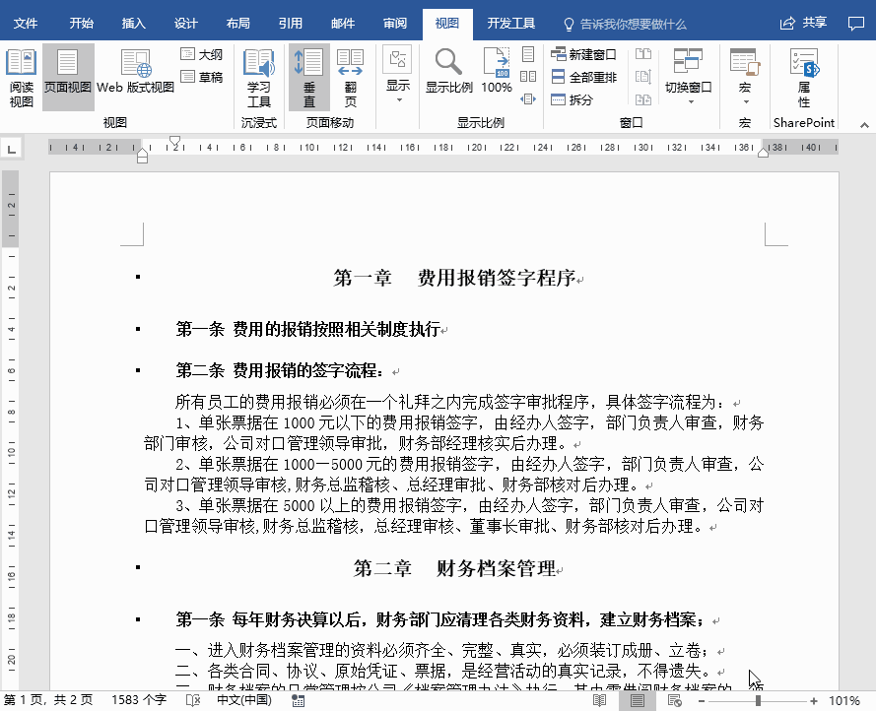This screenshot has width=876, height=711.
Task: Click zoom in plus in status bar
Action: (x=814, y=700)
